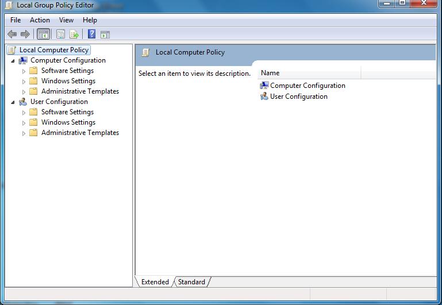Toggle Show/Hide Action Pane toolbar icon
Image resolution: width=442 pixels, height=305 pixels.
coord(105,34)
